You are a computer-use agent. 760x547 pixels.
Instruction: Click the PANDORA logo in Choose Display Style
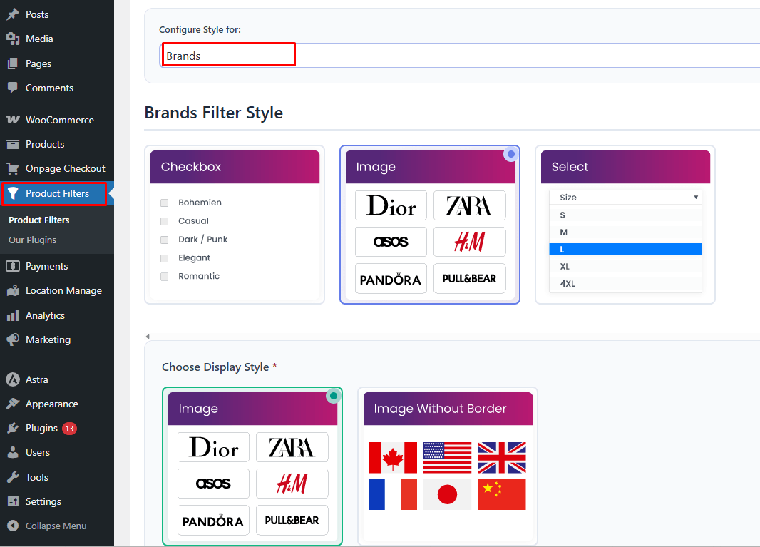213,521
